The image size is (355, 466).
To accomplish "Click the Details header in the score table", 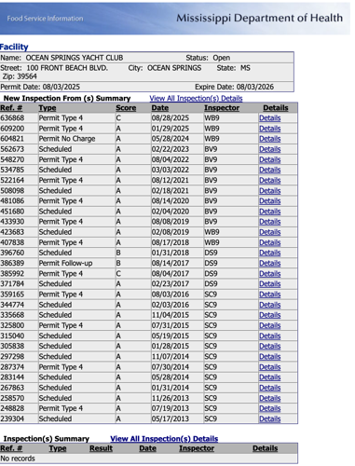I will (x=276, y=108).
